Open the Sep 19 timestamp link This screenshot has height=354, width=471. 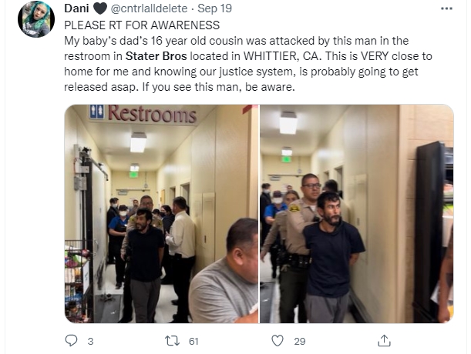pyautogui.click(x=214, y=8)
